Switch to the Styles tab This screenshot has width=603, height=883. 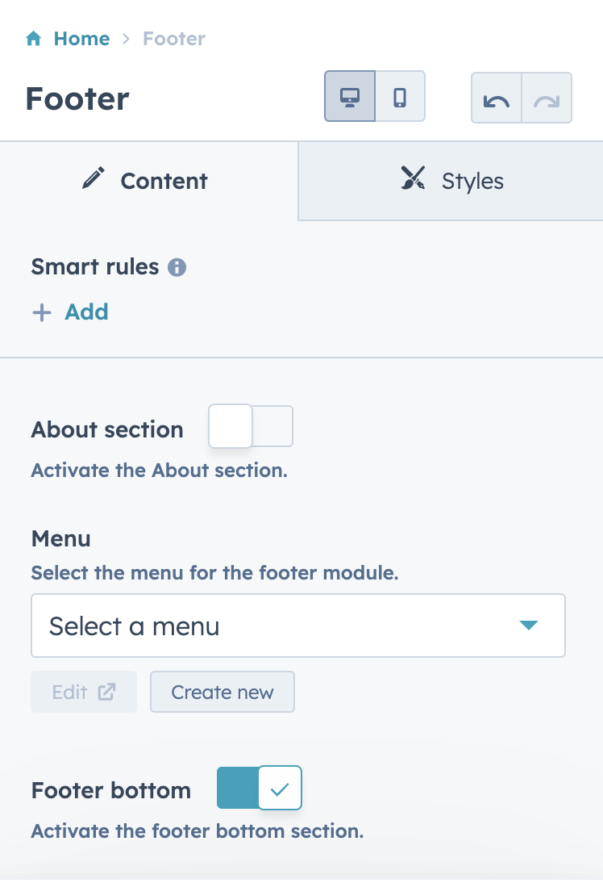[451, 181]
